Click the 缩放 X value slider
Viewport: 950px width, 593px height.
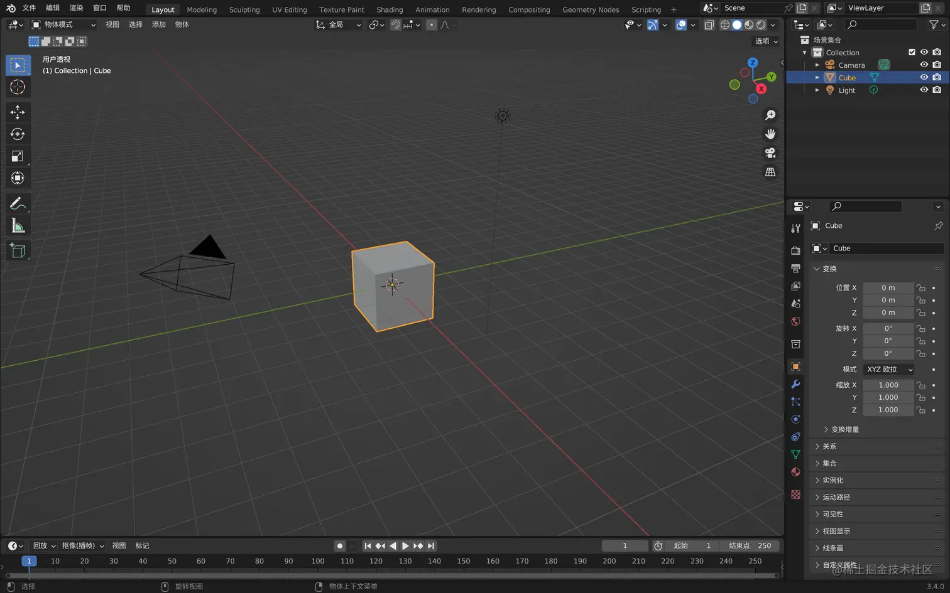(888, 385)
